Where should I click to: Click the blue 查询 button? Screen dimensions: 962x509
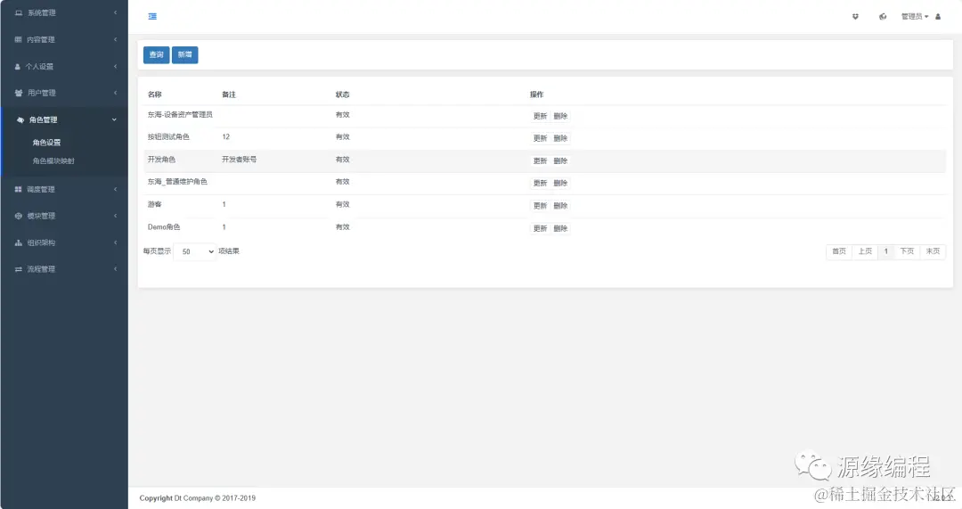click(157, 54)
